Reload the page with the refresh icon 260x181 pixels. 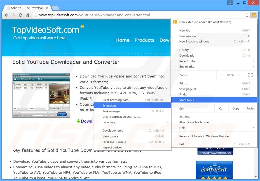coord(20,15)
